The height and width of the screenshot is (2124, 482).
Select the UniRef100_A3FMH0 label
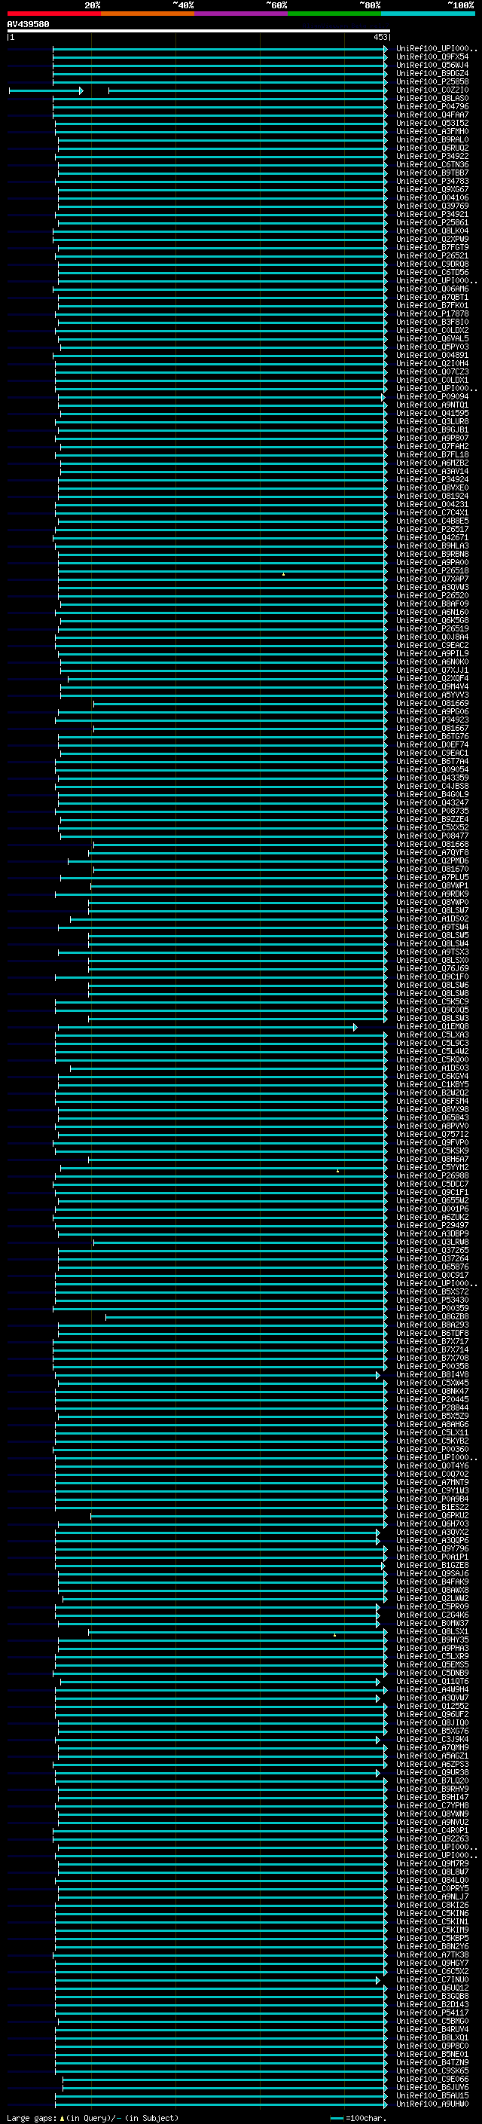click(432, 131)
